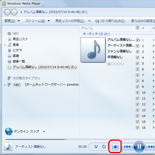Click the playback seek bar

click(80, 139)
